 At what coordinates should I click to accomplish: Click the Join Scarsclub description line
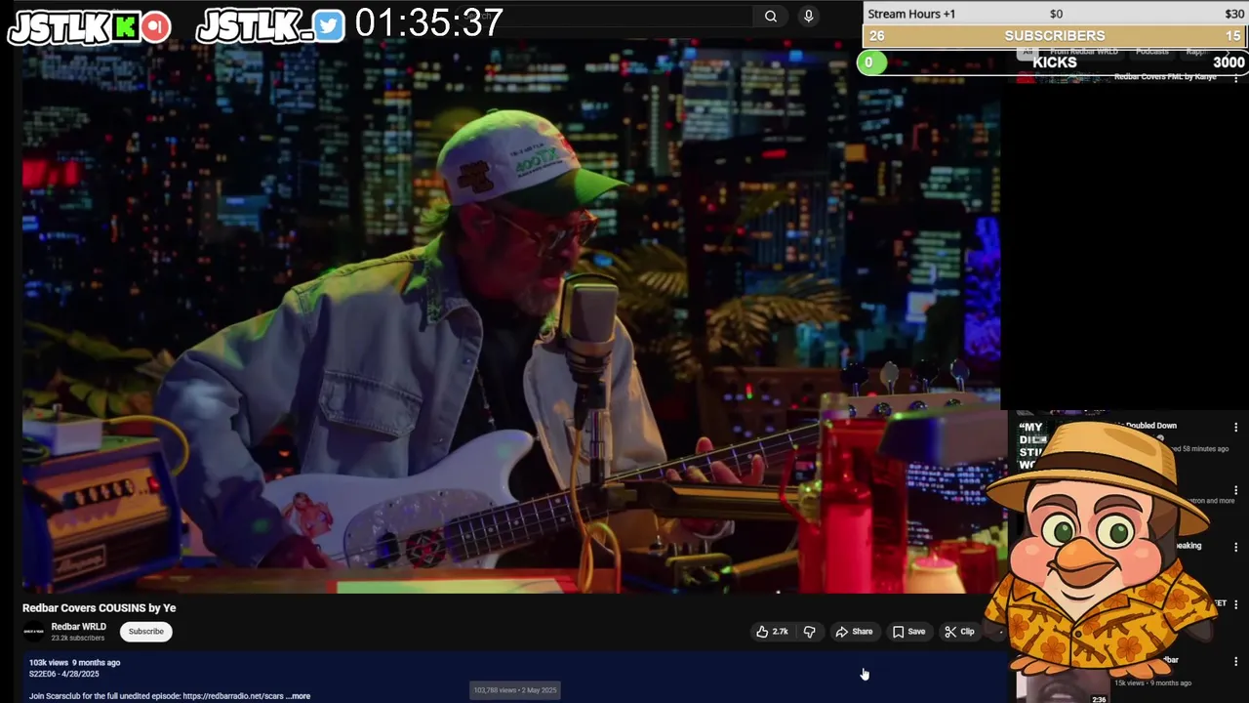point(156,696)
